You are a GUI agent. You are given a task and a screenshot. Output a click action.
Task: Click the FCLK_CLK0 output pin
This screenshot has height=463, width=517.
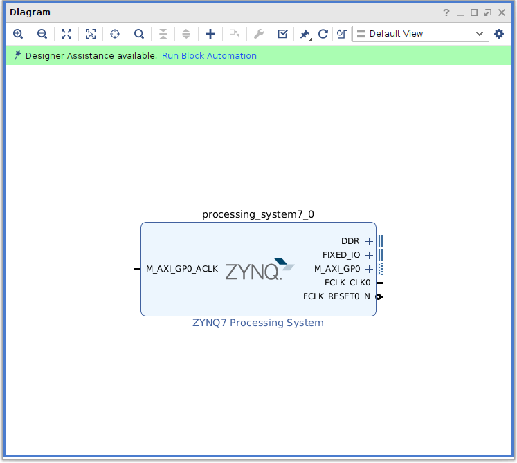tap(379, 283)
